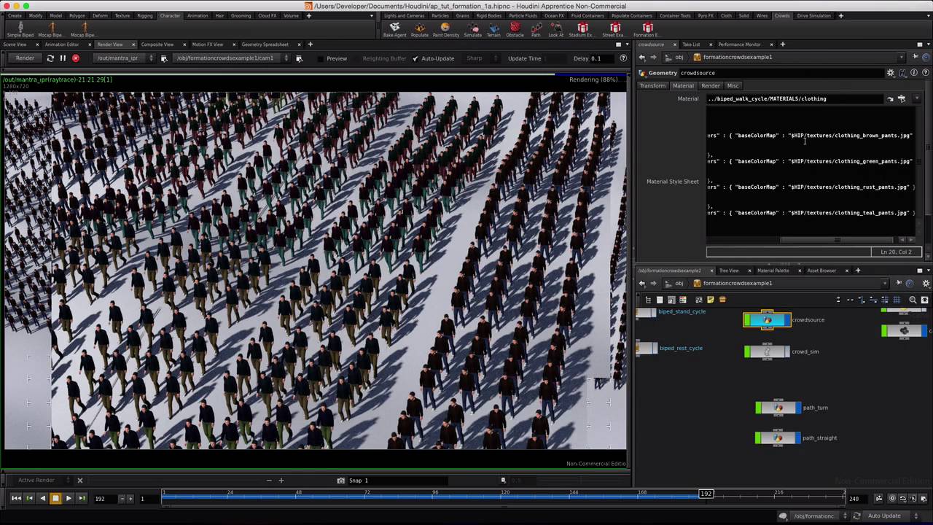
Task: Click the Look At shelf tool
Action: click(556, 29)
